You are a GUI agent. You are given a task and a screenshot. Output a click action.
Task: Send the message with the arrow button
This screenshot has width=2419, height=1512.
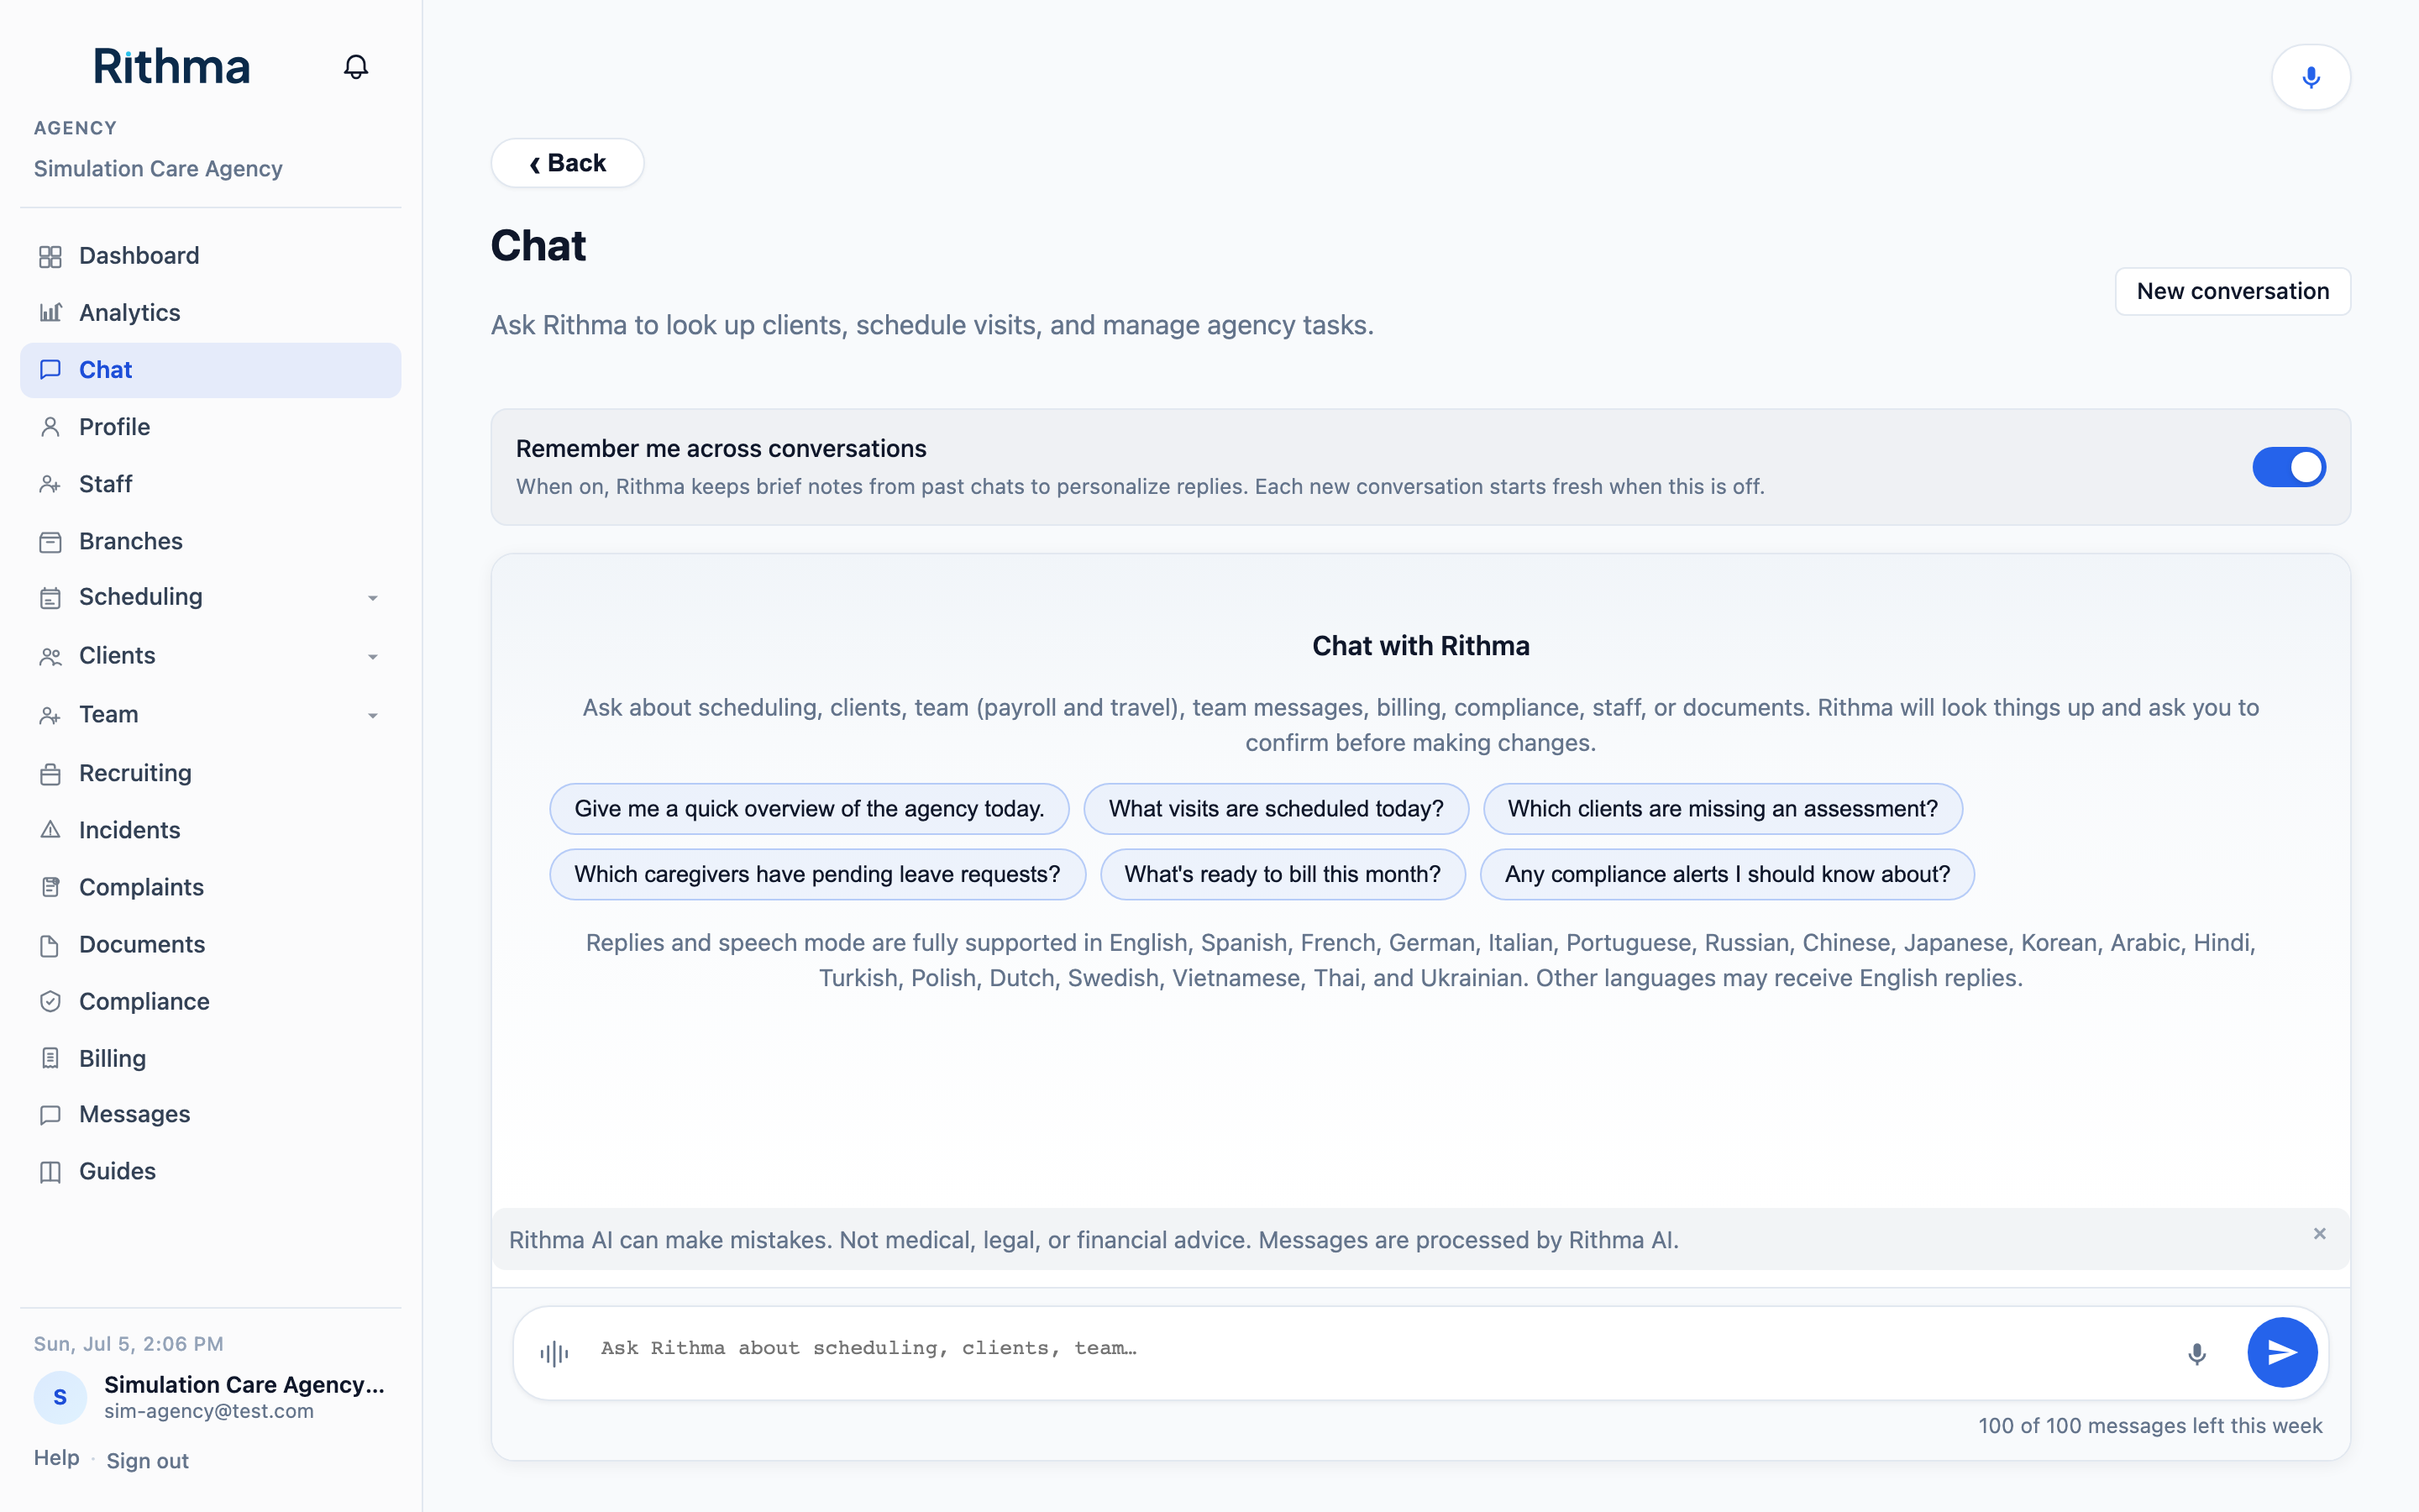(x=2282, y=1352)
